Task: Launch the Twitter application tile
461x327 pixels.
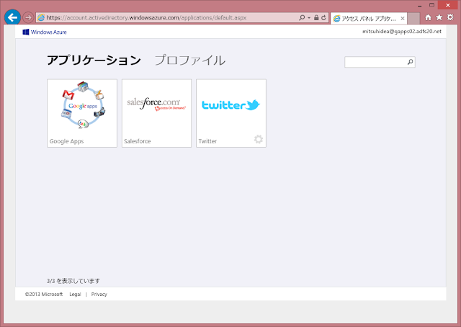Action: tap(231, 113)
